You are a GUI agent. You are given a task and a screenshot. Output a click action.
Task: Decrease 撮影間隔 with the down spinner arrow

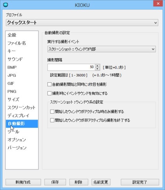point(97,69)
